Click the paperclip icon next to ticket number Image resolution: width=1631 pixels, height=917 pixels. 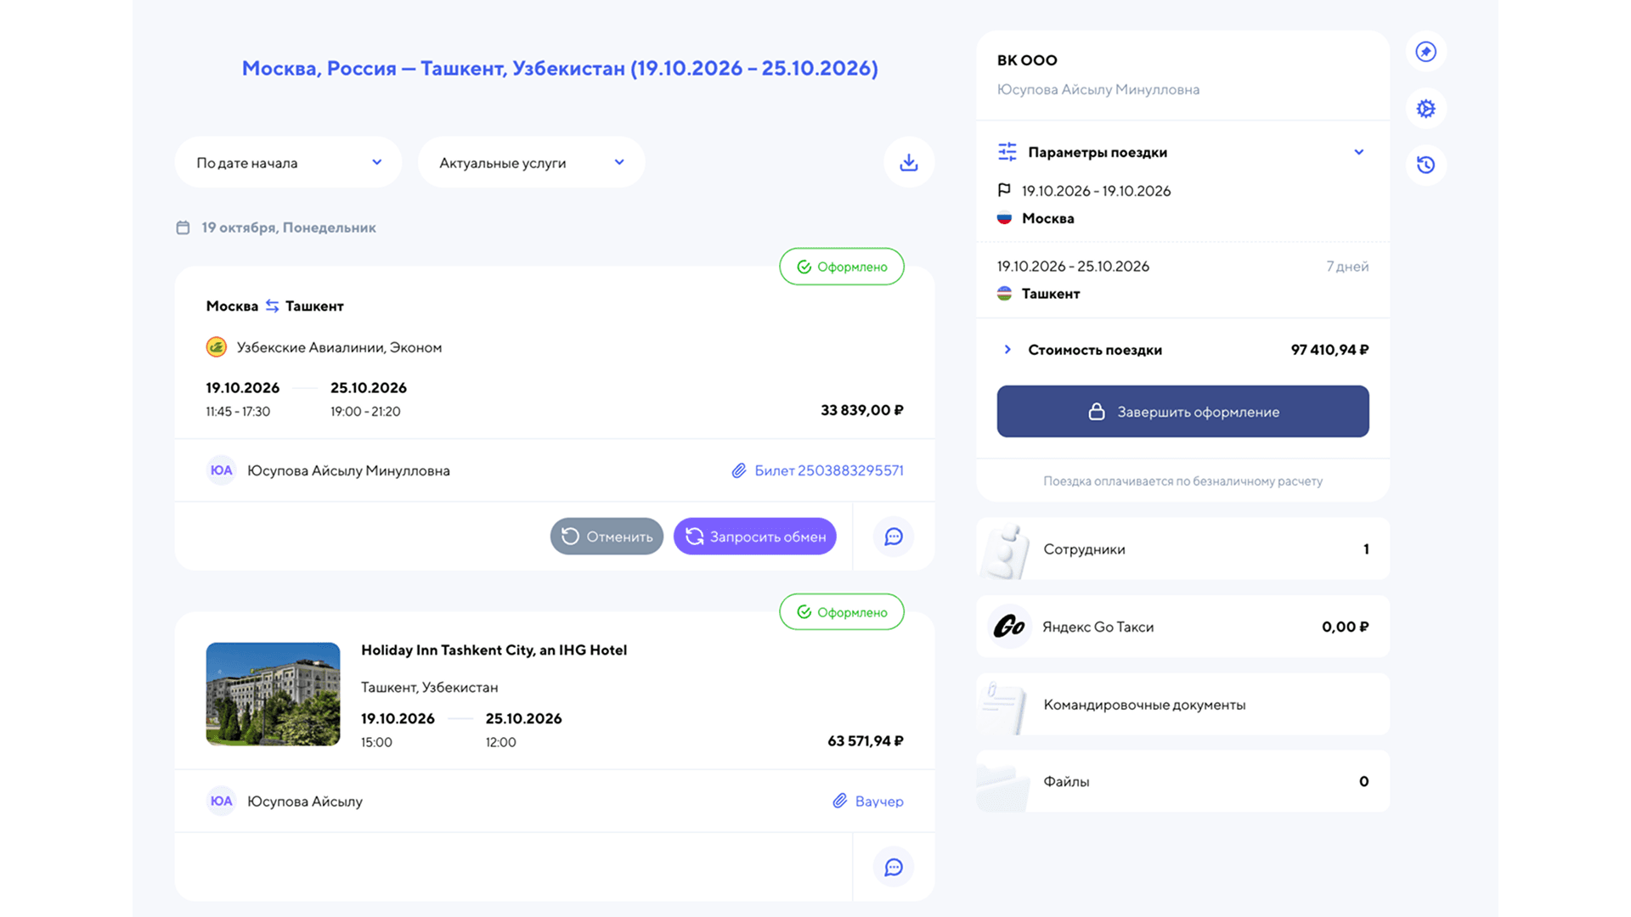click(738, 470)
